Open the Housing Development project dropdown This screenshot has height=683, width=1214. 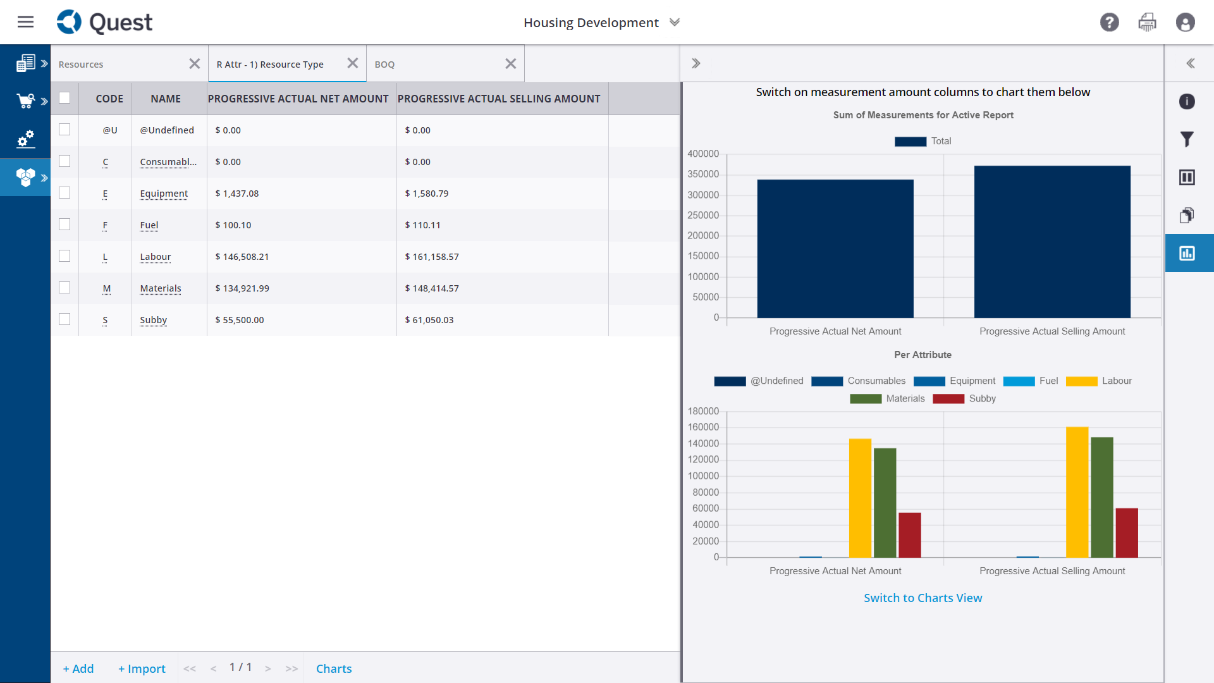coord(674,22)
